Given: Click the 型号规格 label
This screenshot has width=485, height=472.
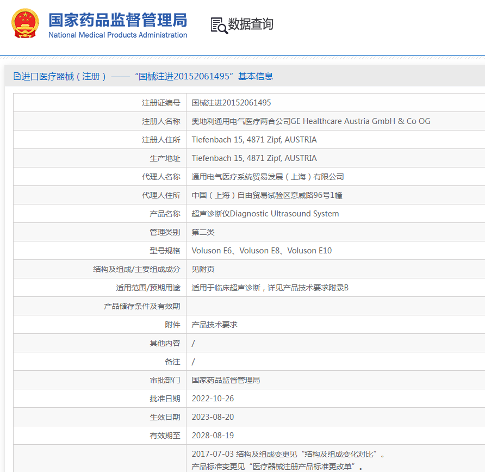Looking at the screenshot, I should [x=165, y=251].
